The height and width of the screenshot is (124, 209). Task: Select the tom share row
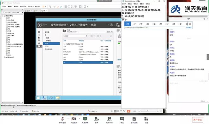point(88,57)
